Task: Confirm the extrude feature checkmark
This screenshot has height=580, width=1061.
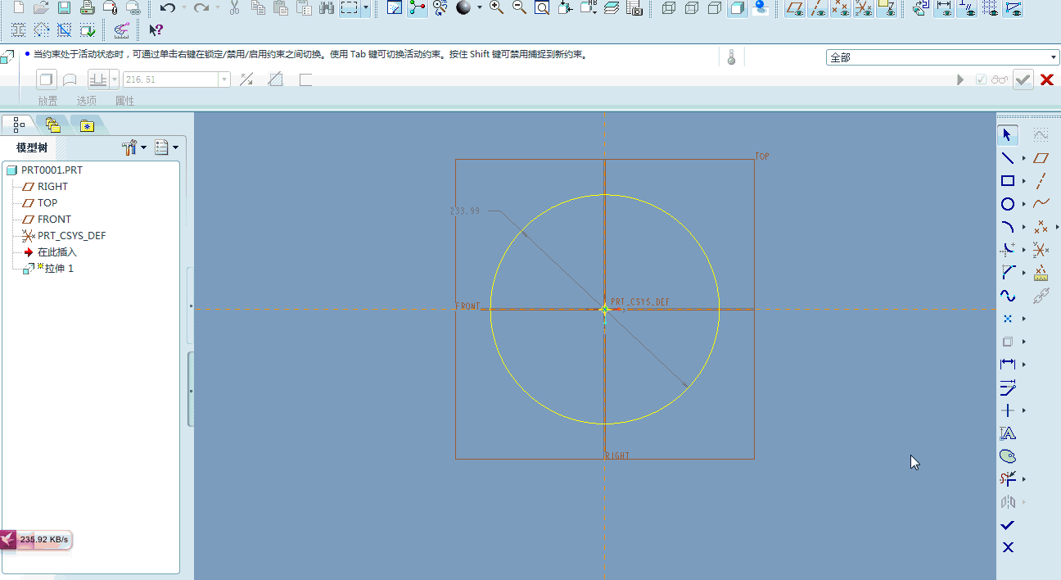Action: pos(1023,79)
